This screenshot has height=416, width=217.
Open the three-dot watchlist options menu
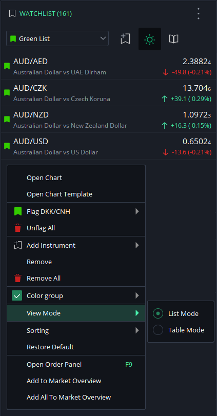[199, 13]
